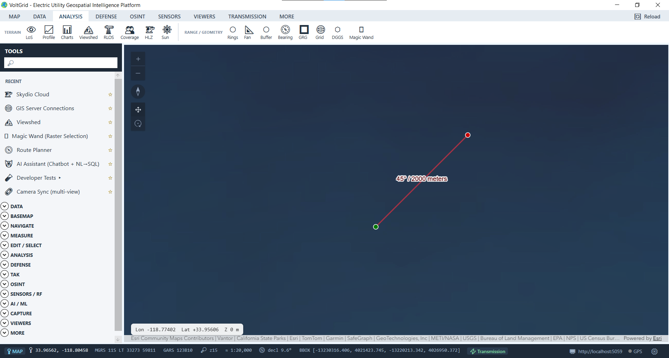Click the zoom level z15 indicator

209,350
